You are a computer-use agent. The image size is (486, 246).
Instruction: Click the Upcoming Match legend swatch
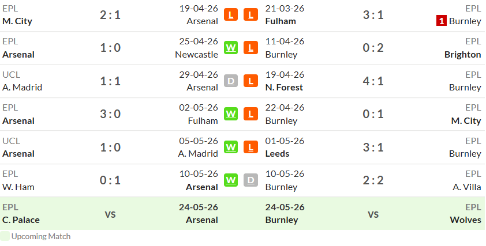tap(5, 236)
